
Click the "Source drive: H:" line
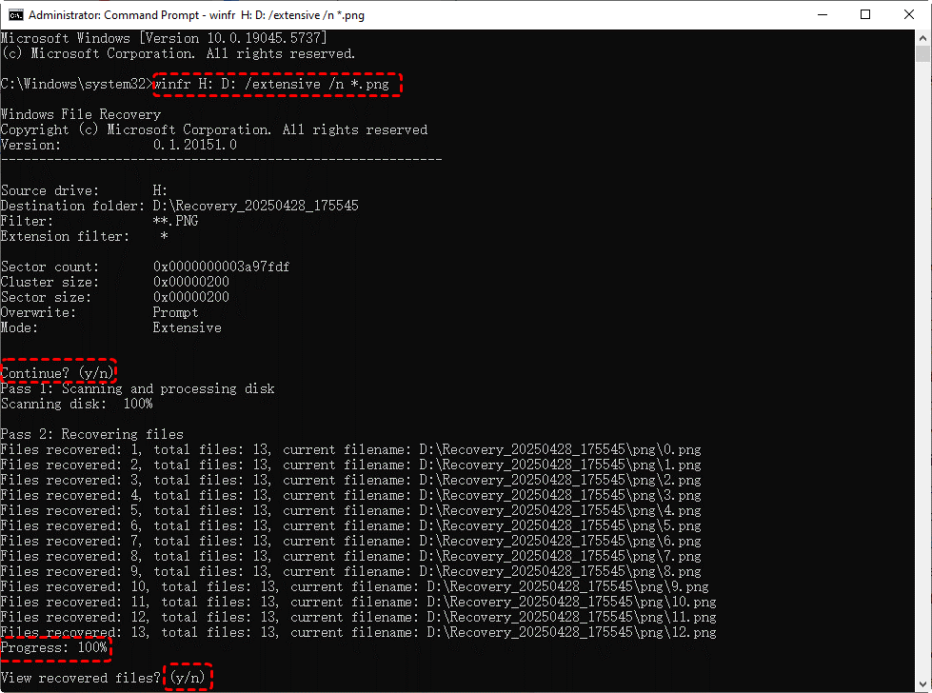(84, 190)
